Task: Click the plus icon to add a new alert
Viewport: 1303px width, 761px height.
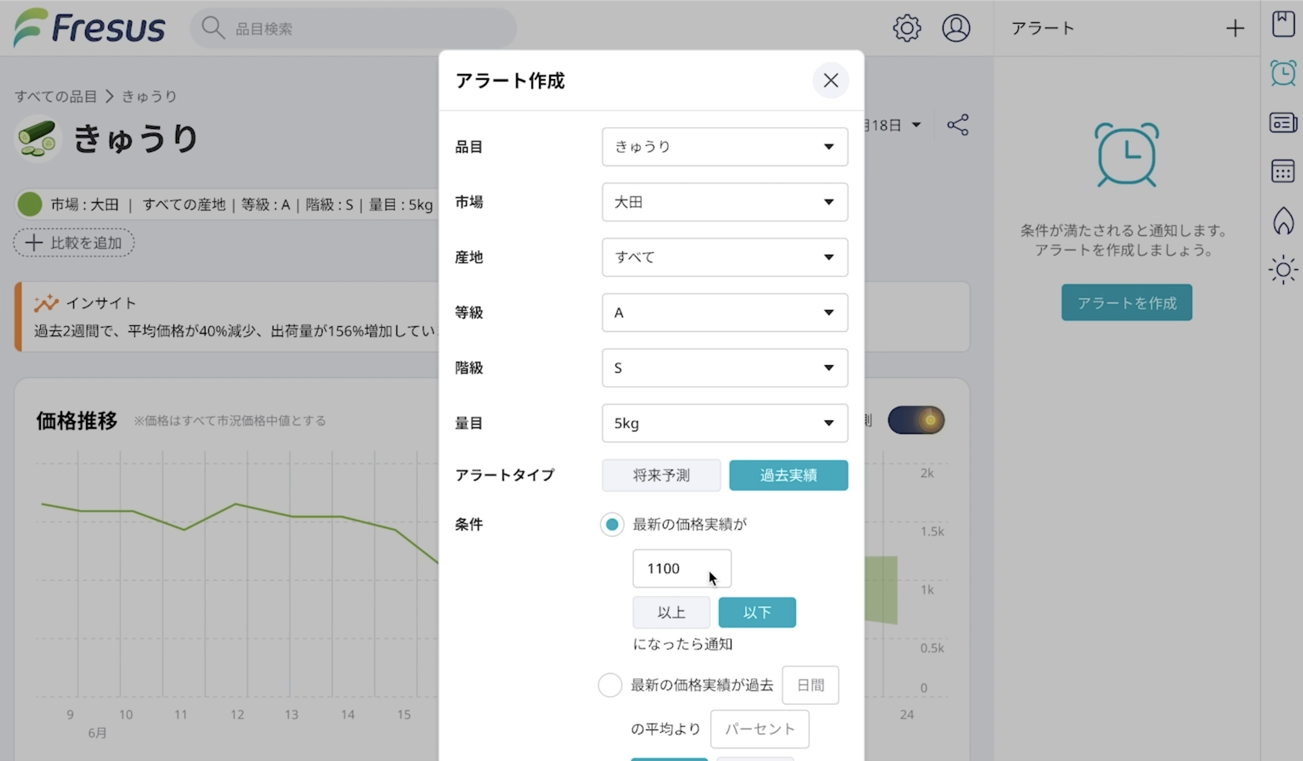Action: point(1236,28)
